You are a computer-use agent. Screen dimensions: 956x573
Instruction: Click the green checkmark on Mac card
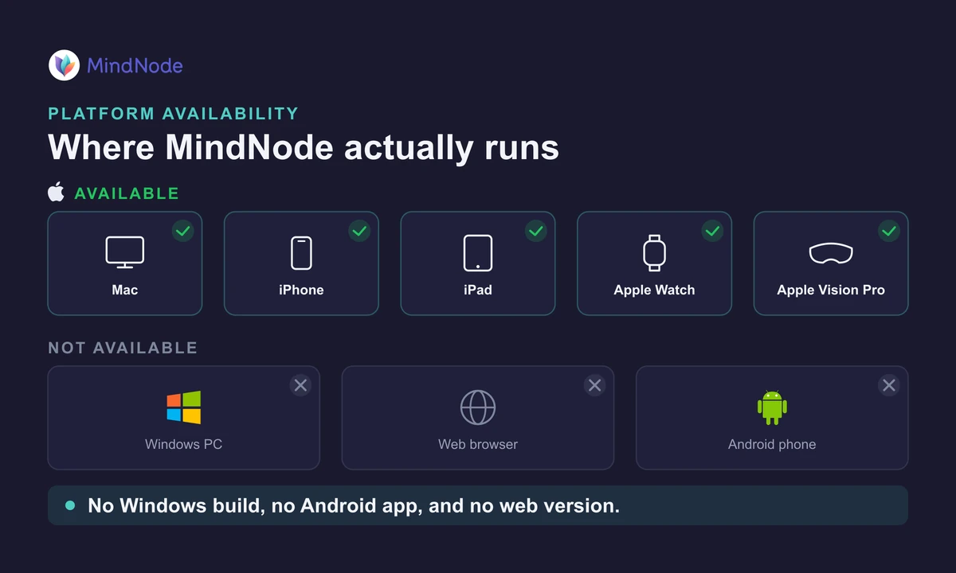click(183, 231)
